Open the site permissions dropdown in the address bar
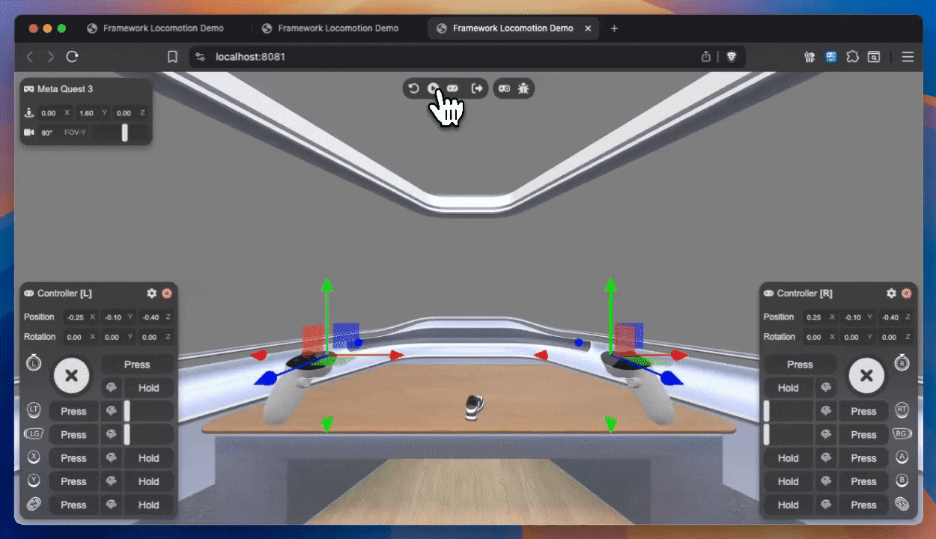936x539 pixels. (199, 56)
